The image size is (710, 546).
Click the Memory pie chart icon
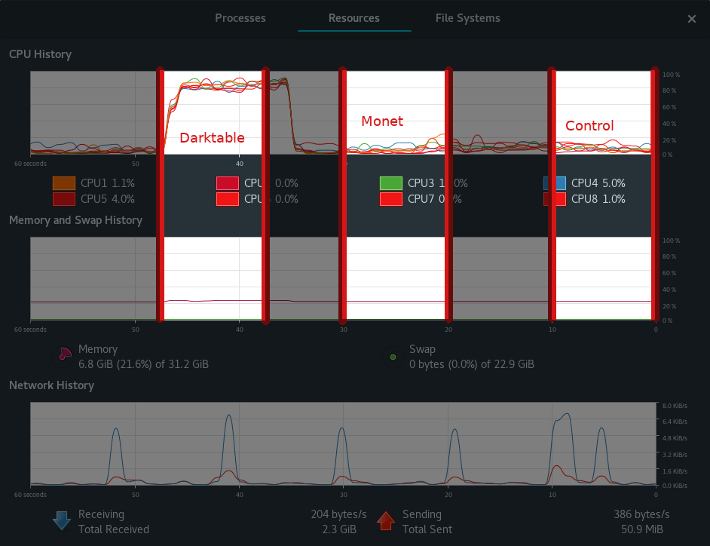[63, 356]
